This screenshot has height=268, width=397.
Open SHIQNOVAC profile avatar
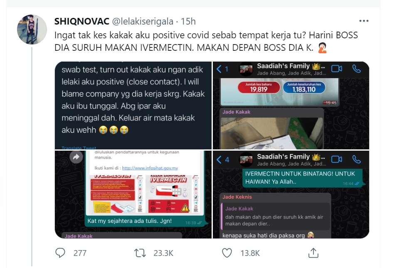click(32, 30)
